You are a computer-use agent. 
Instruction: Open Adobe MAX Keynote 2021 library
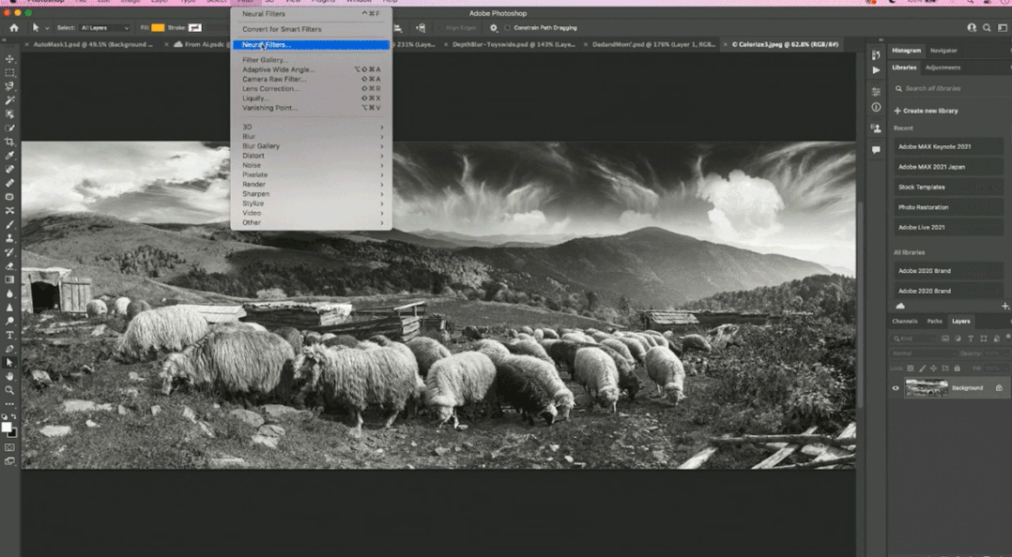[949, 146]
